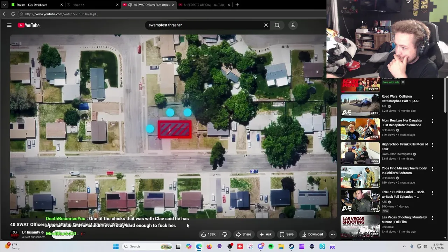
Task: Toggle microphone tray icon
Action: pyautogui.click(x=412, y=246)
